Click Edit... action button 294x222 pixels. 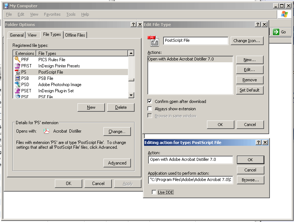pyautogui.click(x=250, y=70)
